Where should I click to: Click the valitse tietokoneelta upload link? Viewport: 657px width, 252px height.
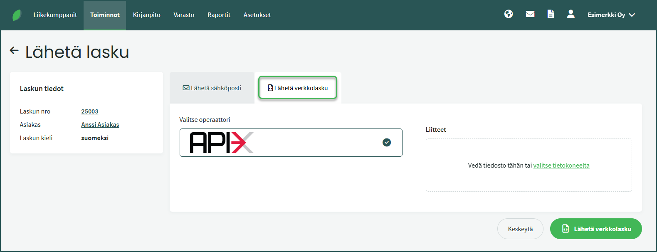tap(561, 166)
